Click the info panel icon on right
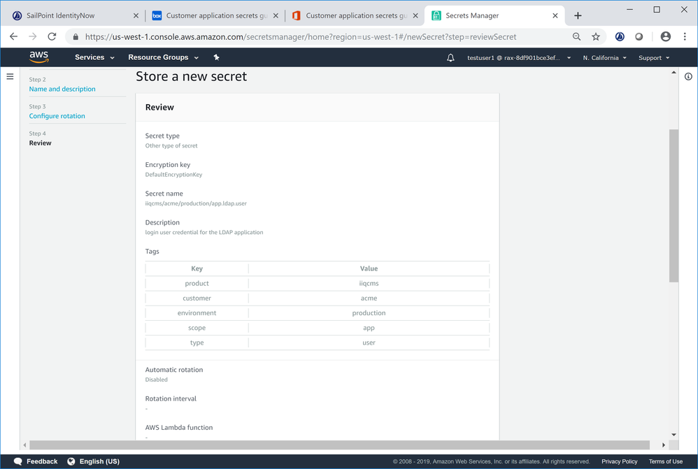 point(688,76)
